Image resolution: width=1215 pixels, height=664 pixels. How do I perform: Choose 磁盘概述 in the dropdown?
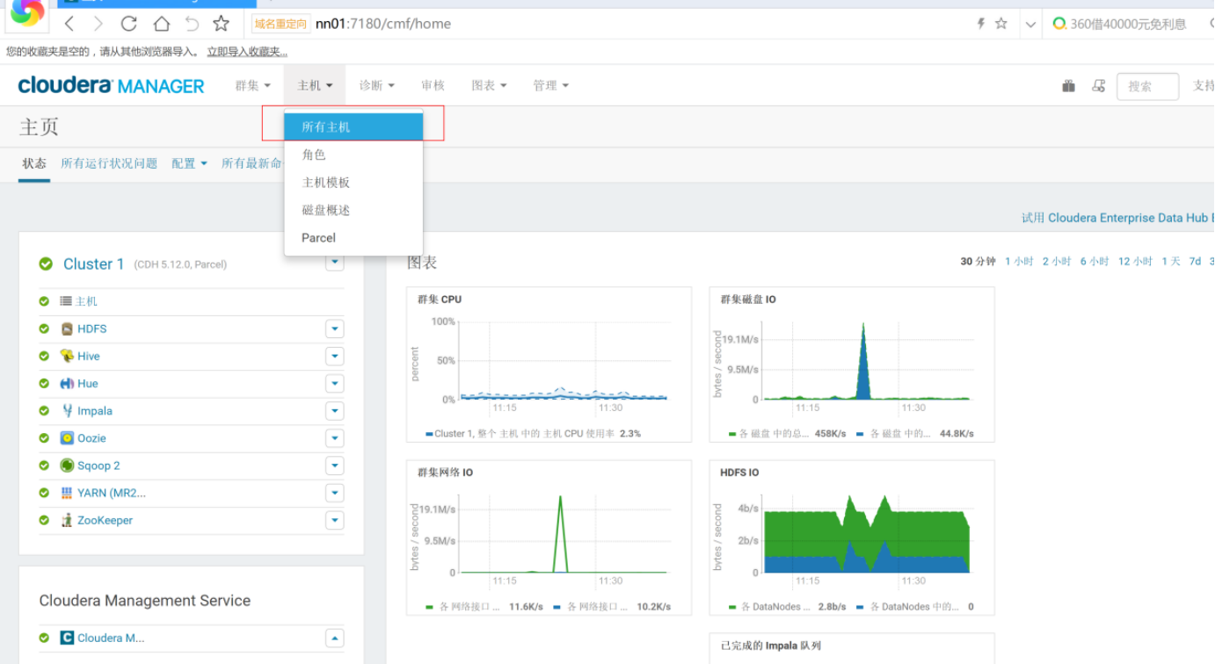[x=353, y=210]
